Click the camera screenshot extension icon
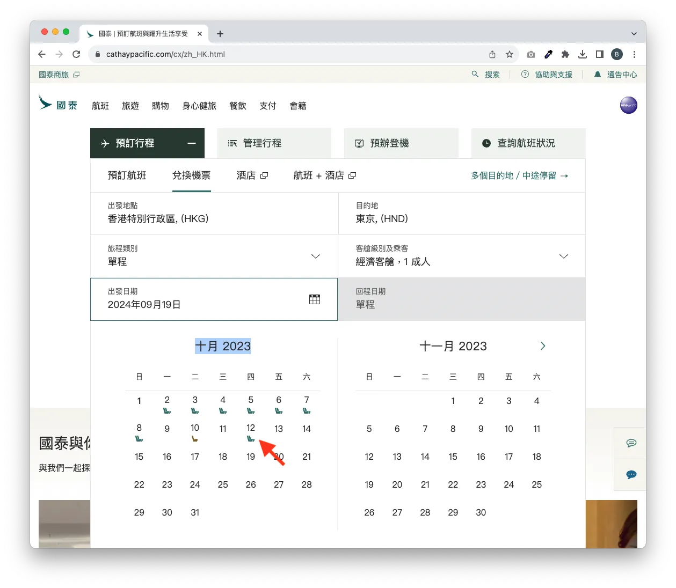 click(531, 54)
